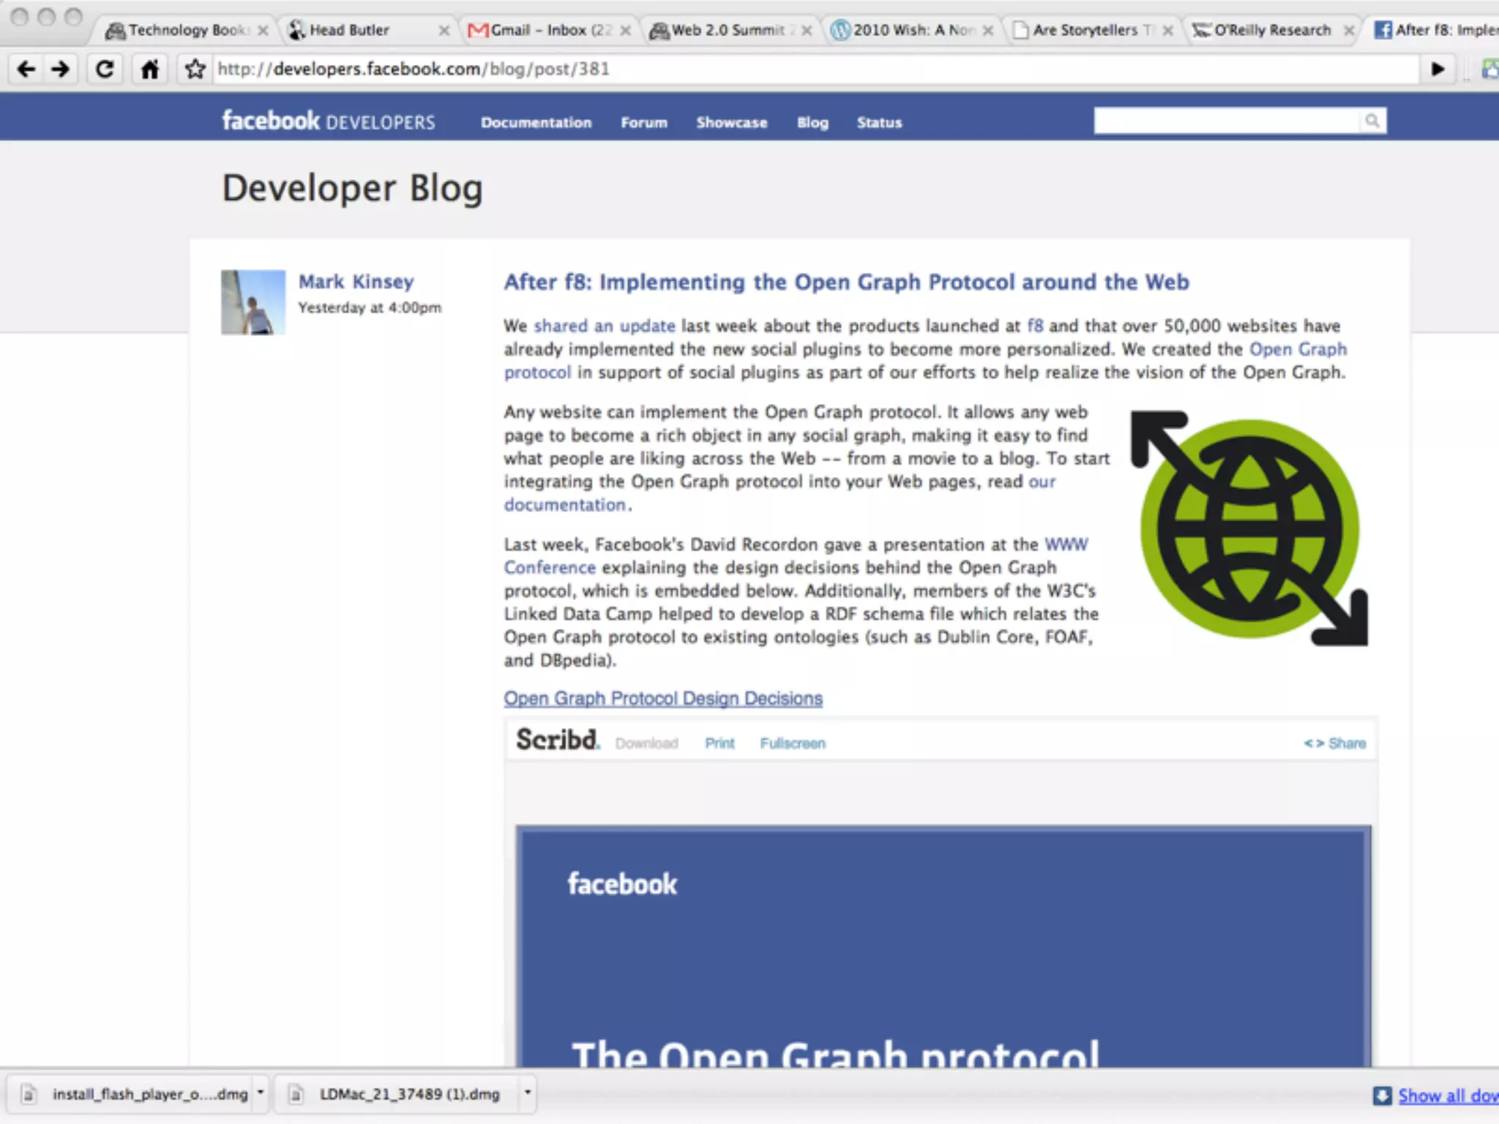Expand LDMac_21_37489 download menu arrow

(x=527, y=1093)
